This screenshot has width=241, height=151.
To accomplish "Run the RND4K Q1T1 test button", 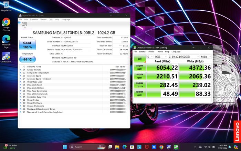I will click(x=140, y=93).
